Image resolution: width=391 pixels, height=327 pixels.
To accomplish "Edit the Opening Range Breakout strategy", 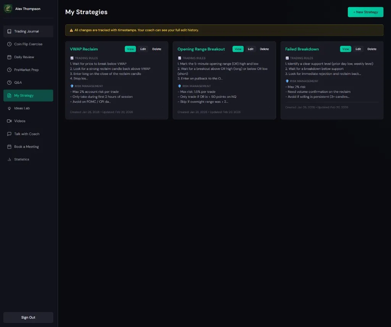I will 250,49.
